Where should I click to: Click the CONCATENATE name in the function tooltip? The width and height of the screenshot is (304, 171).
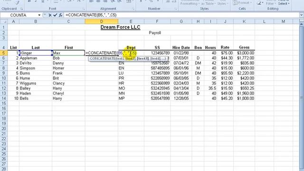[103, 58]
